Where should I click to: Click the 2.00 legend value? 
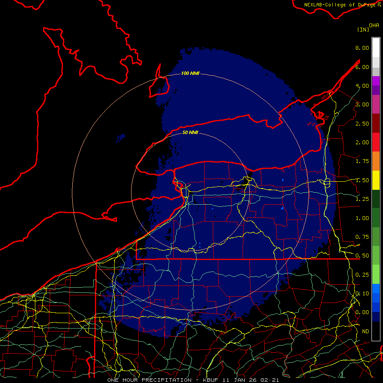tap(362, 143)
